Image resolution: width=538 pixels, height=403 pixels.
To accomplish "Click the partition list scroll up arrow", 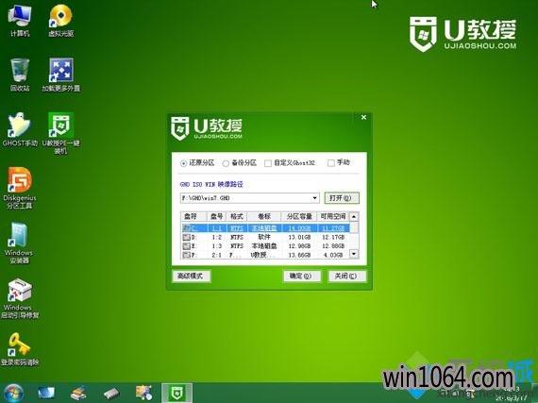I will point(354,216).
